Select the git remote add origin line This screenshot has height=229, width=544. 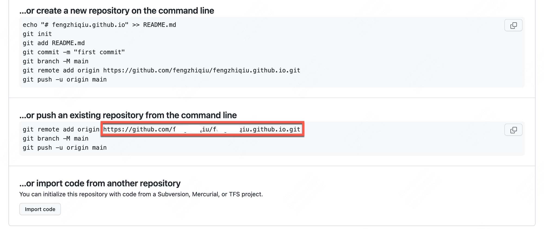(161, 70)
